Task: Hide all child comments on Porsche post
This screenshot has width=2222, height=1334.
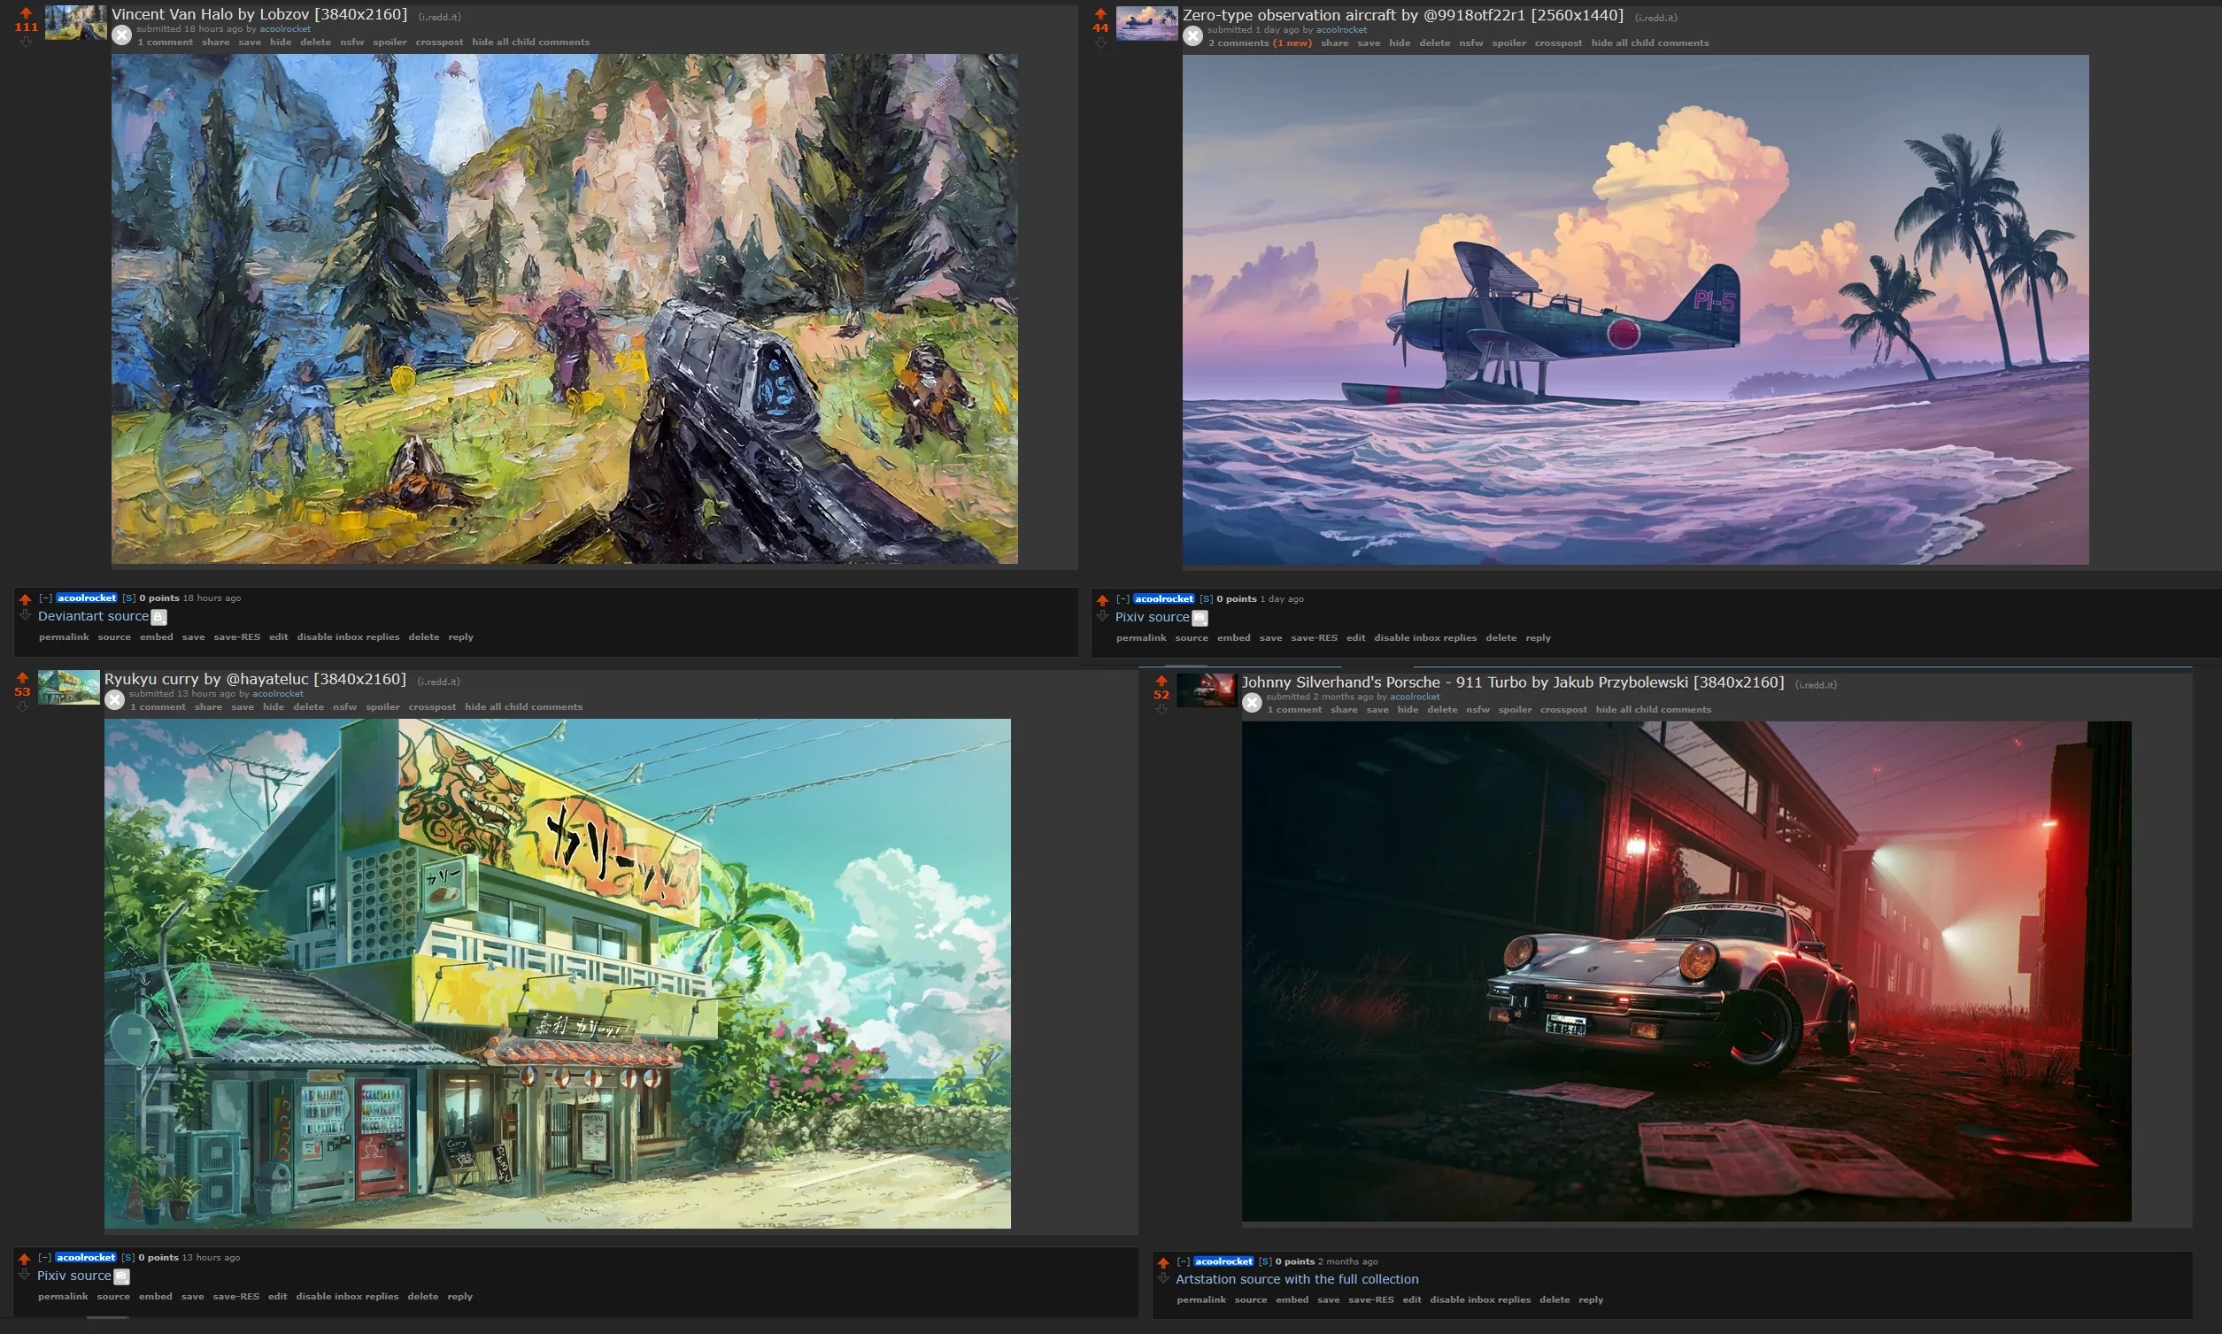Action: click(1654, 710)
